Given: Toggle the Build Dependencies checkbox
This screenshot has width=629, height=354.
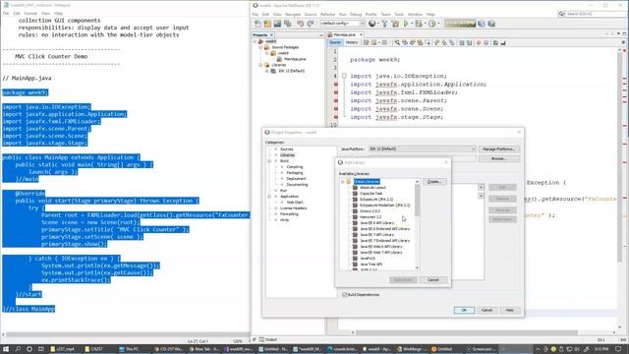Looking at the screenshot, I should (345, 295).
